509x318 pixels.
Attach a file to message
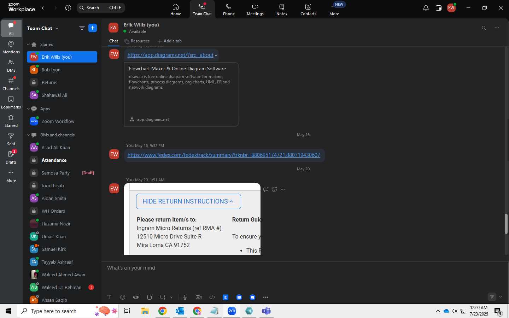[150, 297]
